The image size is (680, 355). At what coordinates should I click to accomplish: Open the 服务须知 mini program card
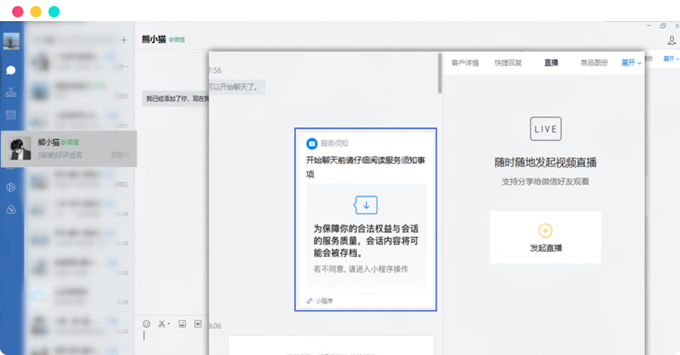(366, 219)
